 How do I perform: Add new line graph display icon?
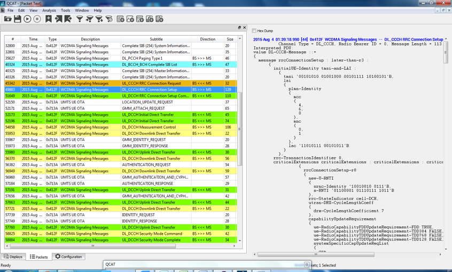point(130,19)
